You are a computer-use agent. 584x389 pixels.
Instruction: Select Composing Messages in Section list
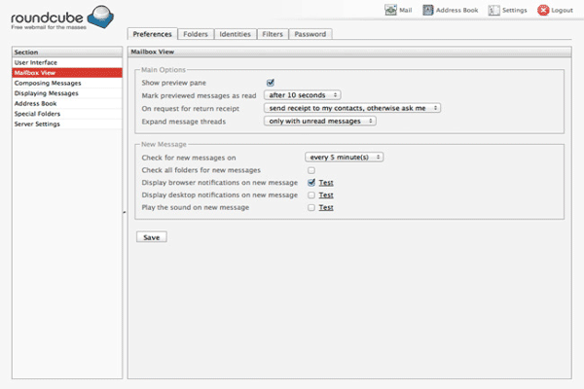47,83
